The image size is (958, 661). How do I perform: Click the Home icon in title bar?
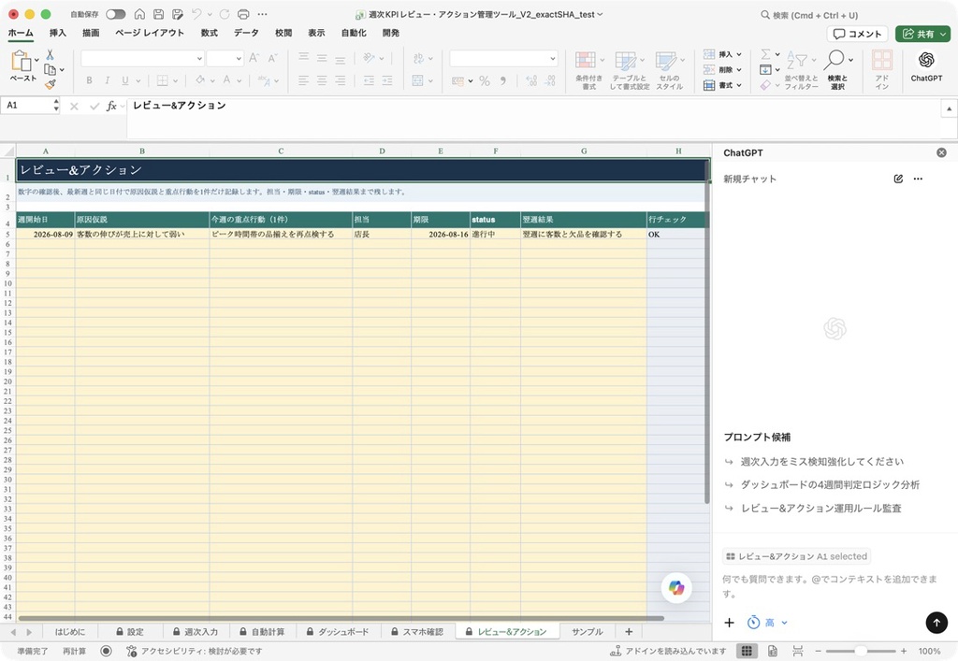[x=140, y=14]
